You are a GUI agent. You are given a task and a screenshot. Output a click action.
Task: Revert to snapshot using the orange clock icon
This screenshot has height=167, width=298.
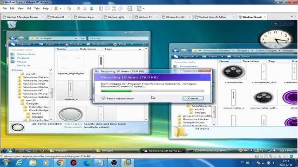point(85,8)
